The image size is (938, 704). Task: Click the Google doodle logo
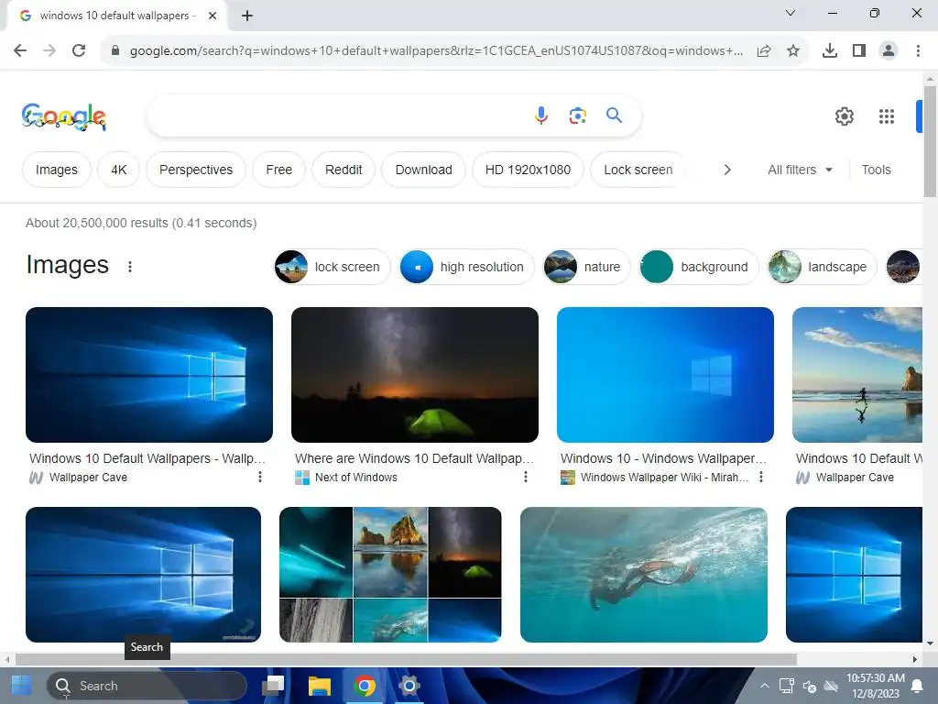click(x=64, y=116)
